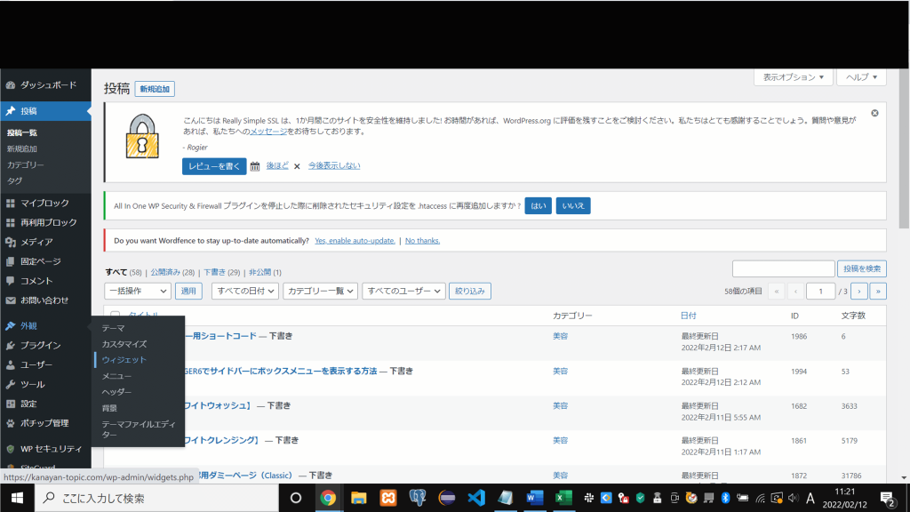This screenshot has width=910, height=512.
Task: Choose Customize from the Appearance submenu
Action: click(x=124, y=344)
